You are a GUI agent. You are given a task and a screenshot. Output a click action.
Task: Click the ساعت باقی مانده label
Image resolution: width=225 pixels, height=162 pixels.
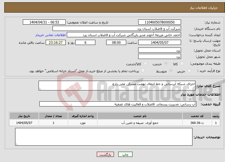[x=32, y=43]
